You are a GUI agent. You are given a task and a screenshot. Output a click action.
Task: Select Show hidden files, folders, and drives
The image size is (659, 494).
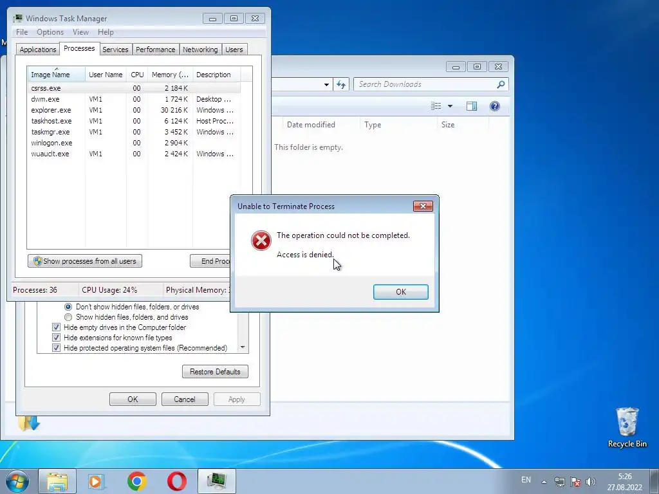[x=68, y=317]
